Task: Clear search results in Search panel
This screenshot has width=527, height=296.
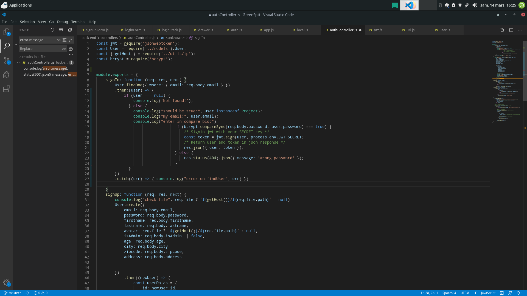Action: pyautogui.click(x=61, y=30)
